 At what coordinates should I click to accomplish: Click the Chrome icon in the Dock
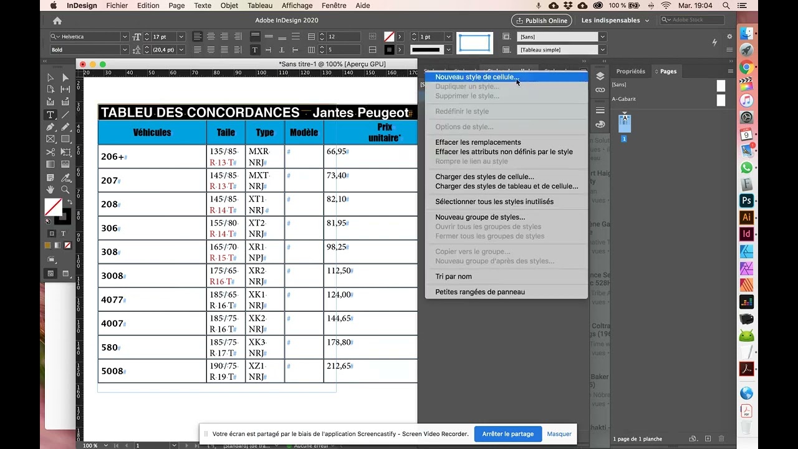click(746, 67)
